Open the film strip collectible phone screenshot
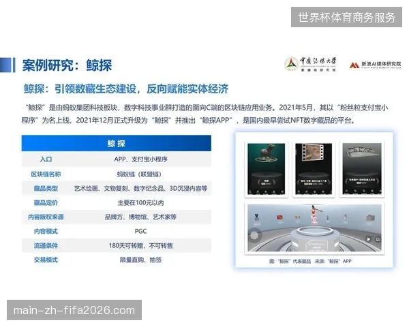 tap(314, 169)
